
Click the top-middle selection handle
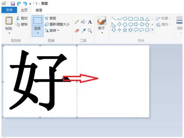pos(40,45)
